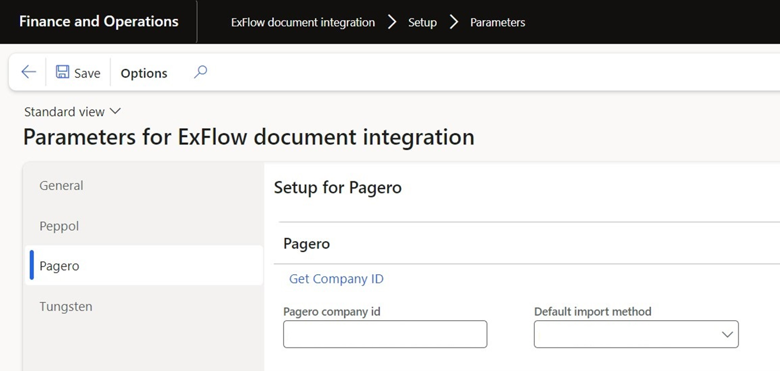This screenshot has height=371, width=780.
Task: Click the back arrow icon
Action: (x=28, y=72)
